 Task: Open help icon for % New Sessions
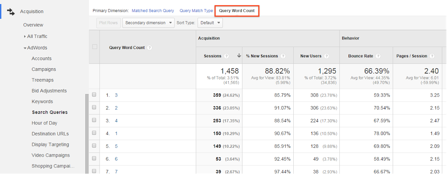283,56
